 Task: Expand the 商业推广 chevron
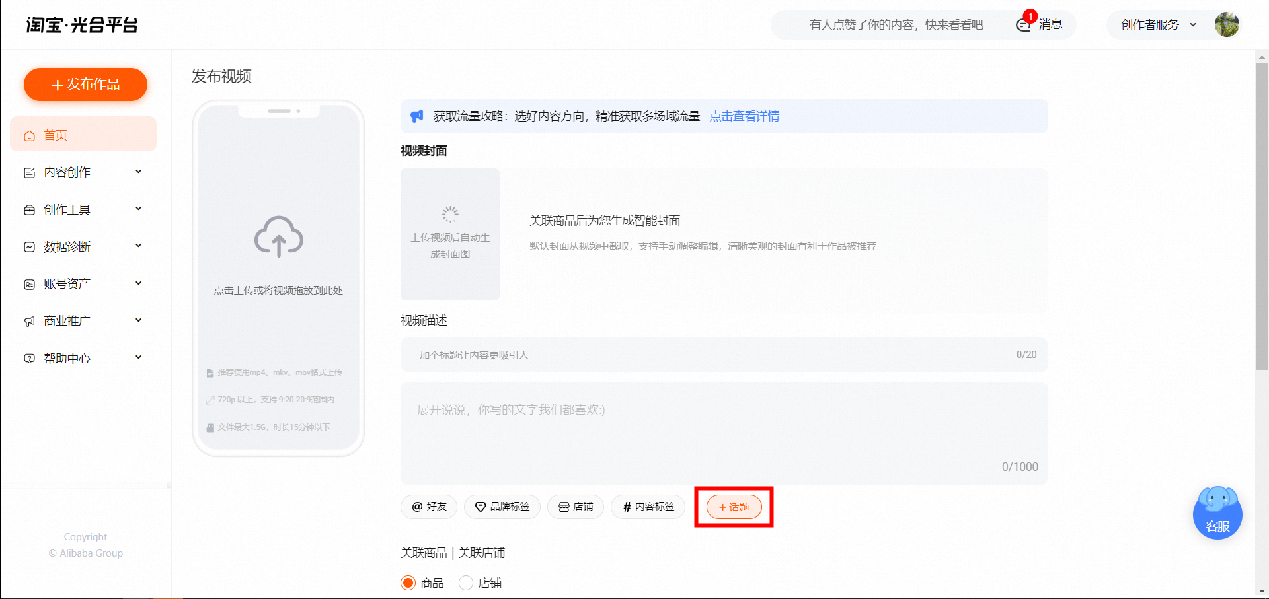139,320
